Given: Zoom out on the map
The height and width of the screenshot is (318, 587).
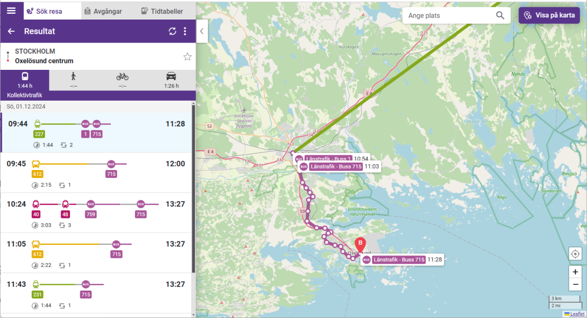Looking at the screenshot, I should [x=575, y=285].
